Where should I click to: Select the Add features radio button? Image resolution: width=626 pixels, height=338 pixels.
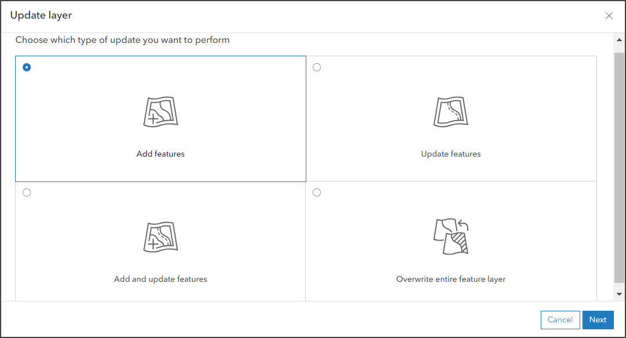coord(27,67)
